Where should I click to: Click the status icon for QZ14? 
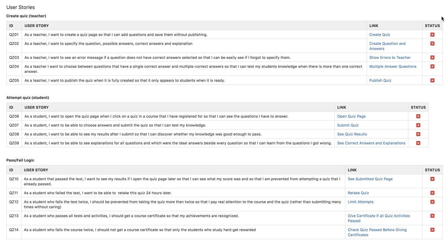click(432, 229)
